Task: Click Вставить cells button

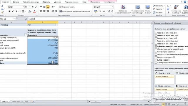Action: 158,6
